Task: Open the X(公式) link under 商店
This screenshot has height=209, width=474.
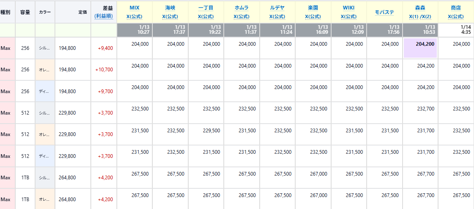Action: coord(456,16)
